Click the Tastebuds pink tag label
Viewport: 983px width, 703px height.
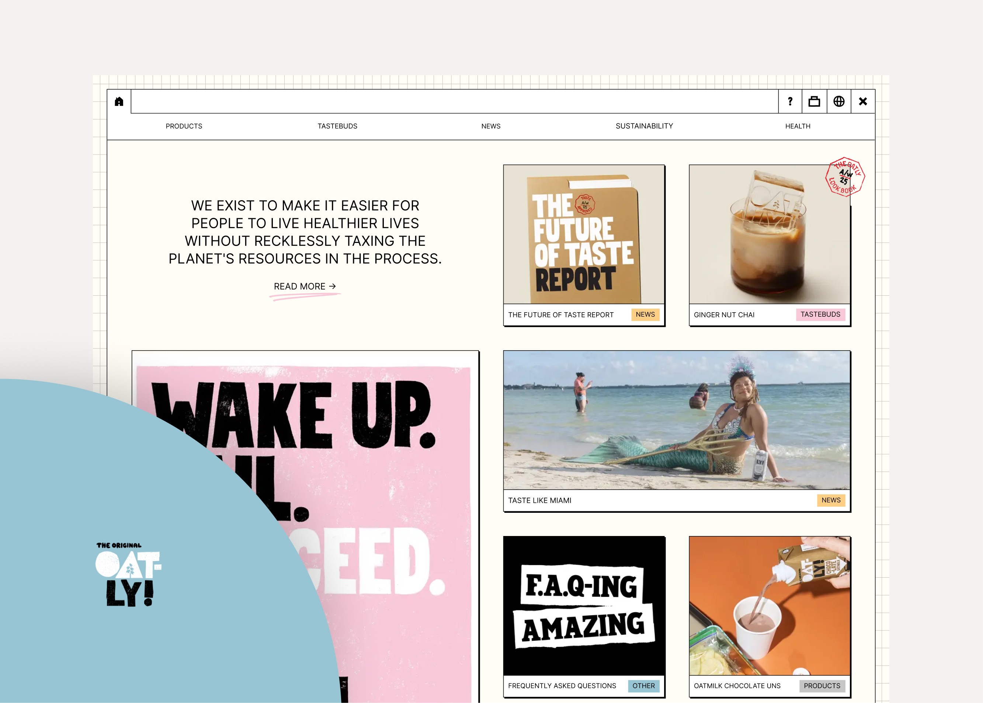820,314
